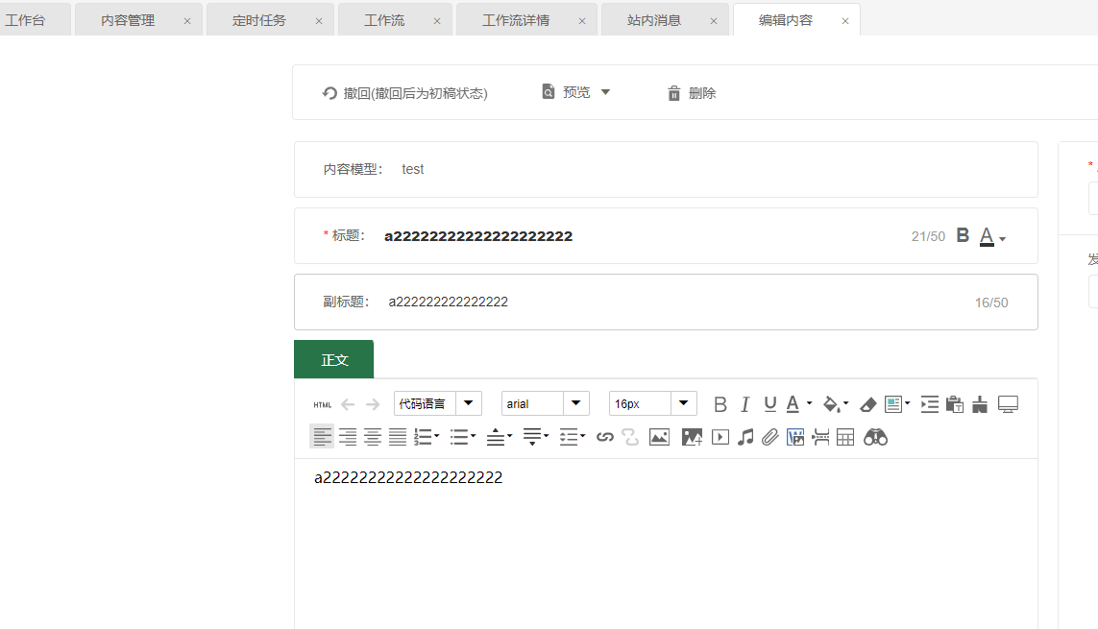Open the 预览 dropdown arrow

point(606,92)
